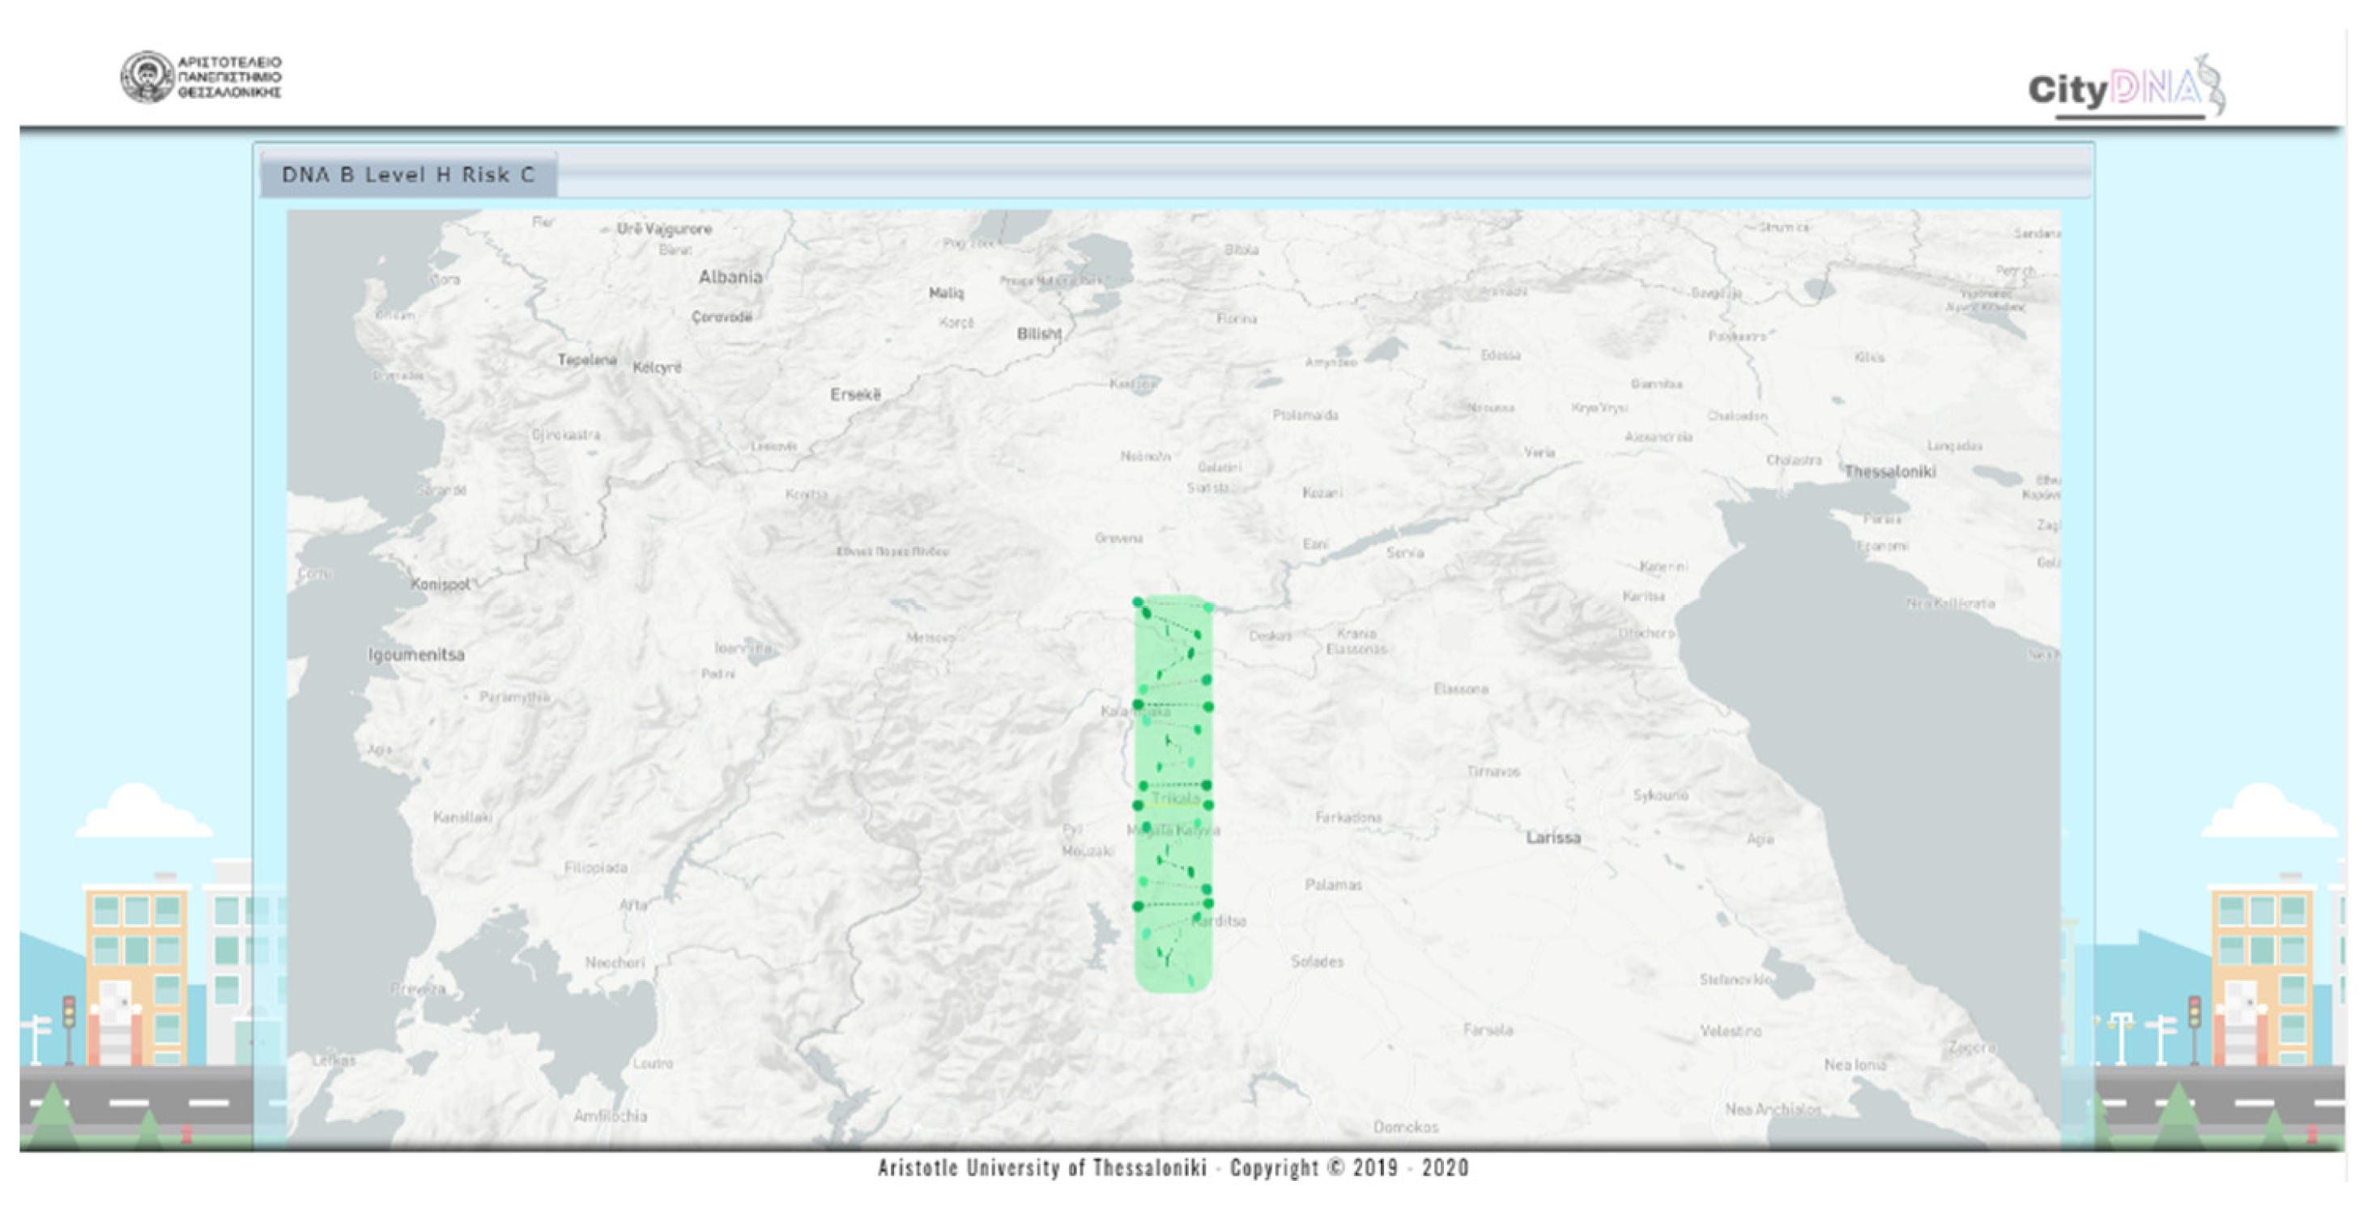Click the green DNA helix overlay at Trikala
The height and width of the screenshot is (1206, 2372).
(x=1173, y=792)
